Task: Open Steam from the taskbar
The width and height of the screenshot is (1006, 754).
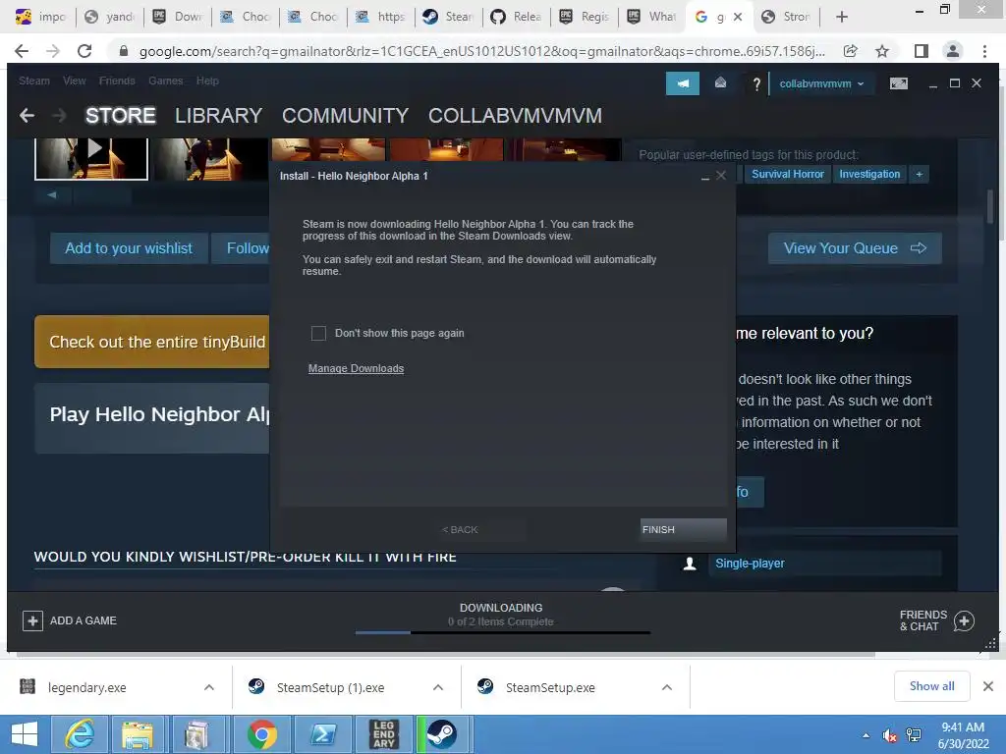Action: [x=442, y=734]
